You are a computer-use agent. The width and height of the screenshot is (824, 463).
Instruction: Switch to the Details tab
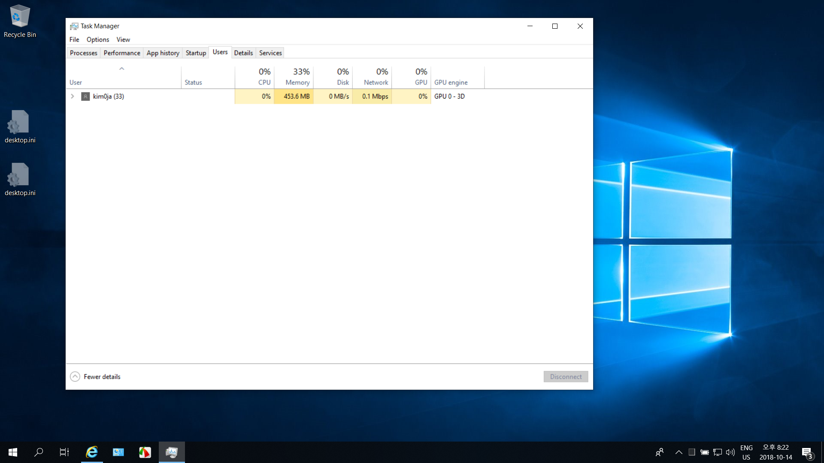243,53
